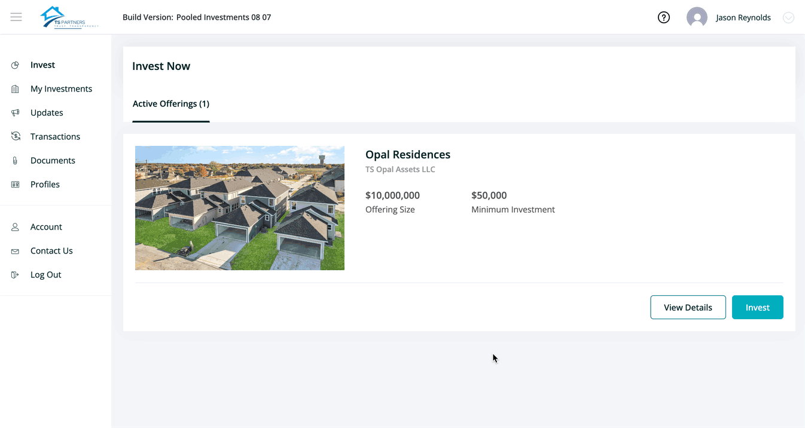Image resolution: width=805 pixels, height=428 pixels.
Task: Open the help question mark icon
Action: pyautogui.click(x=663, y=17)
